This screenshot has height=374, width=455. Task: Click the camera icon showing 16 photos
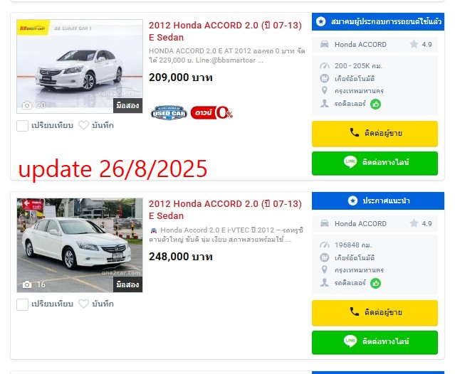[x=27, y=284]
